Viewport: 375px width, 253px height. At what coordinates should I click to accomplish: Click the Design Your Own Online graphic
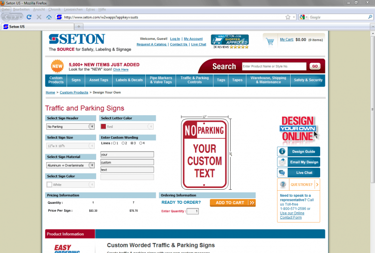(x=298, y=129)
